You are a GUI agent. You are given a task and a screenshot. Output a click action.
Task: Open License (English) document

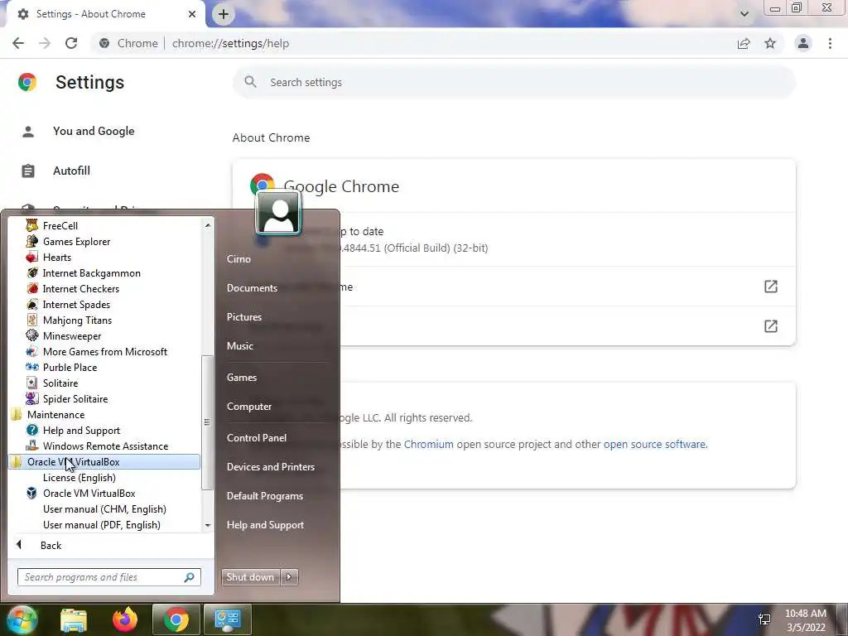[79, 477]
